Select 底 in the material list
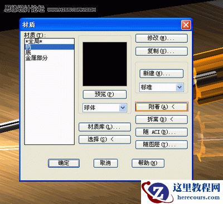The width and height of the screenshot is (223, 204). pos(50,52)
